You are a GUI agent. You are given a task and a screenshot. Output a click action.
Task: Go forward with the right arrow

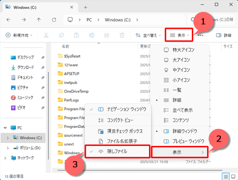(x=24, y=20)
